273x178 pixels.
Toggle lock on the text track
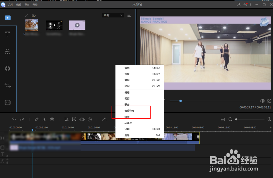pyautogui.click(x=7, y=156)
